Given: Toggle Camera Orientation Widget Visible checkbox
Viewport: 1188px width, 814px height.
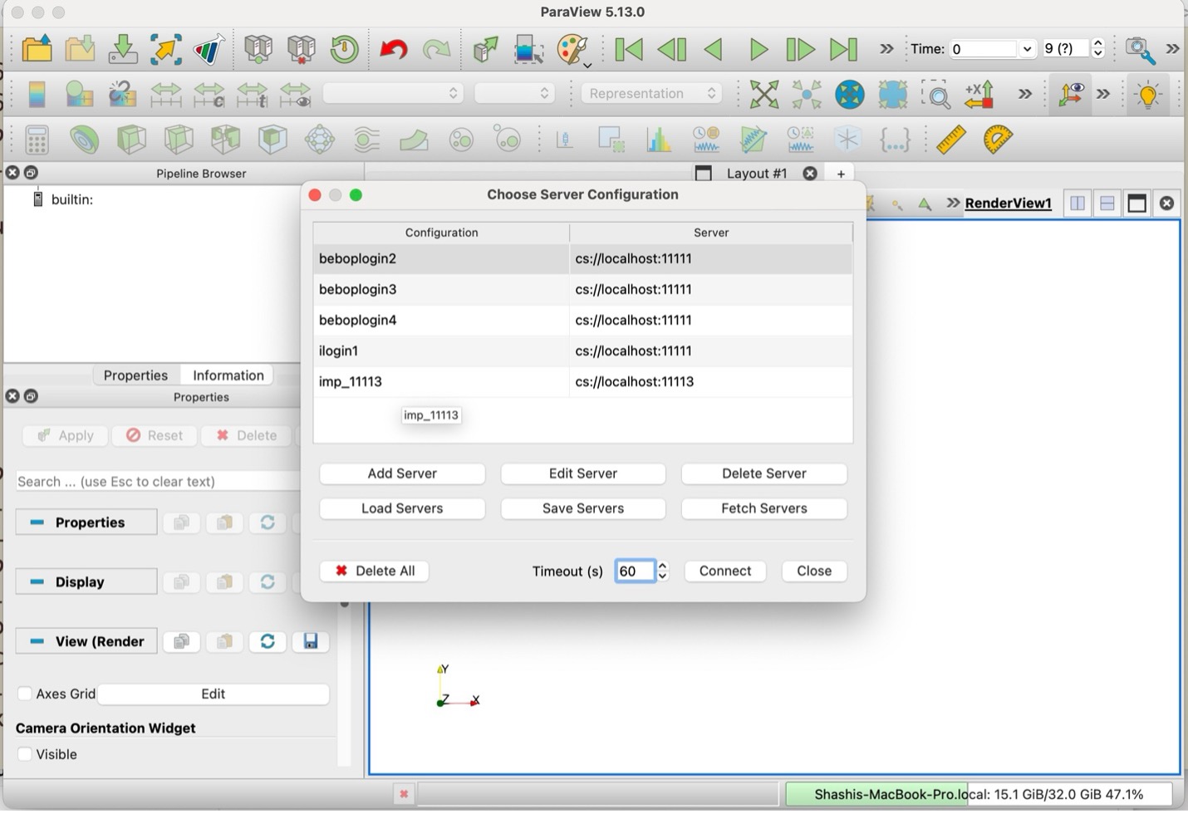Looking at the screenshot, I should tap(25, 754).
